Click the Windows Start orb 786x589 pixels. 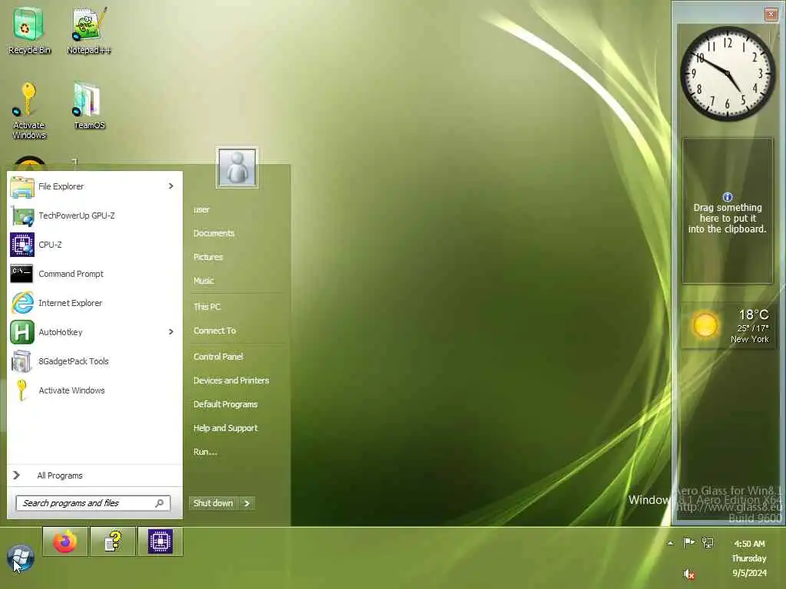click(21, 558)
